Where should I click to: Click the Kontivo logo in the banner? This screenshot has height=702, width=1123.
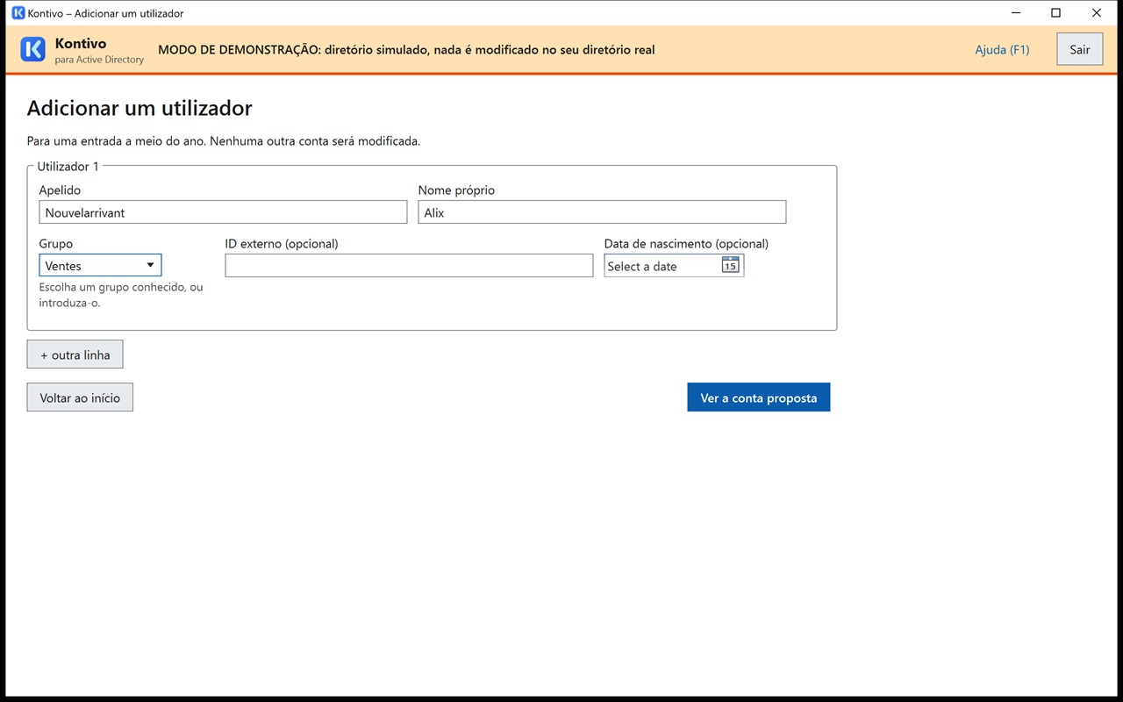pyautogui.click(x=32, y=49)
